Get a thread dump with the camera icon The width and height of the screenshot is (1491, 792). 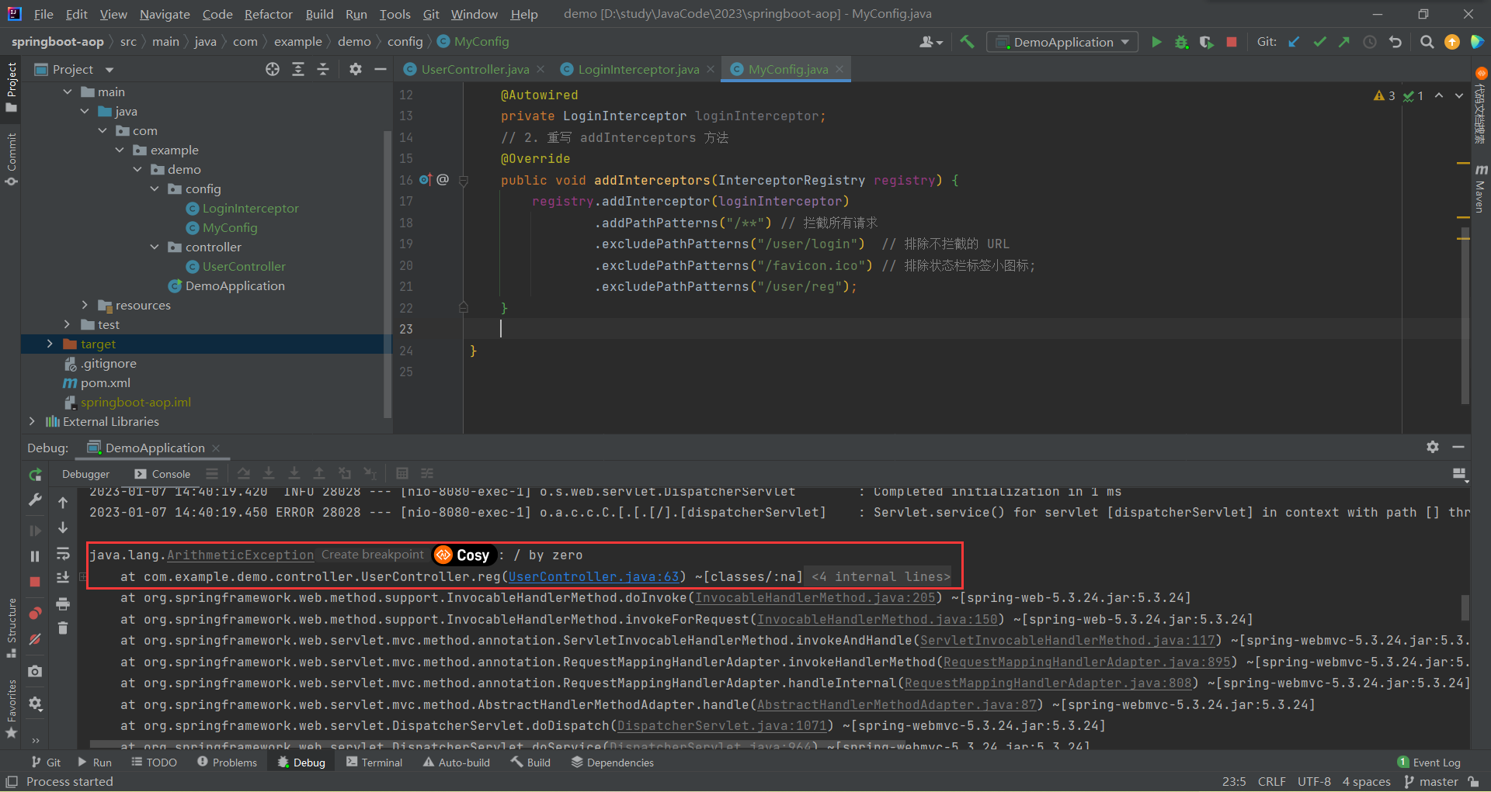(35, 671)
